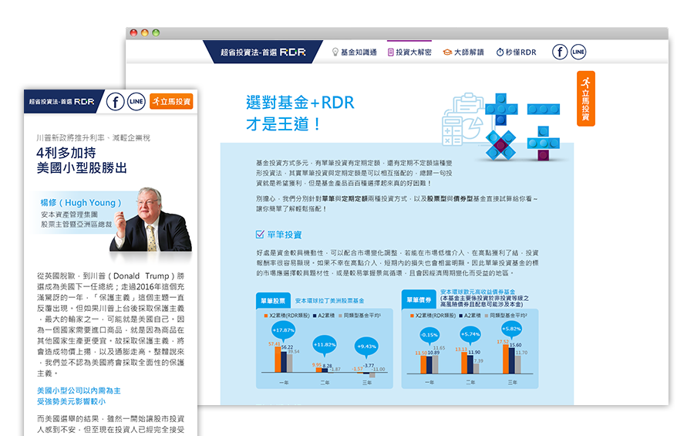Click the stopwatch icon beside 秒懂RDR

click(500, 52)
